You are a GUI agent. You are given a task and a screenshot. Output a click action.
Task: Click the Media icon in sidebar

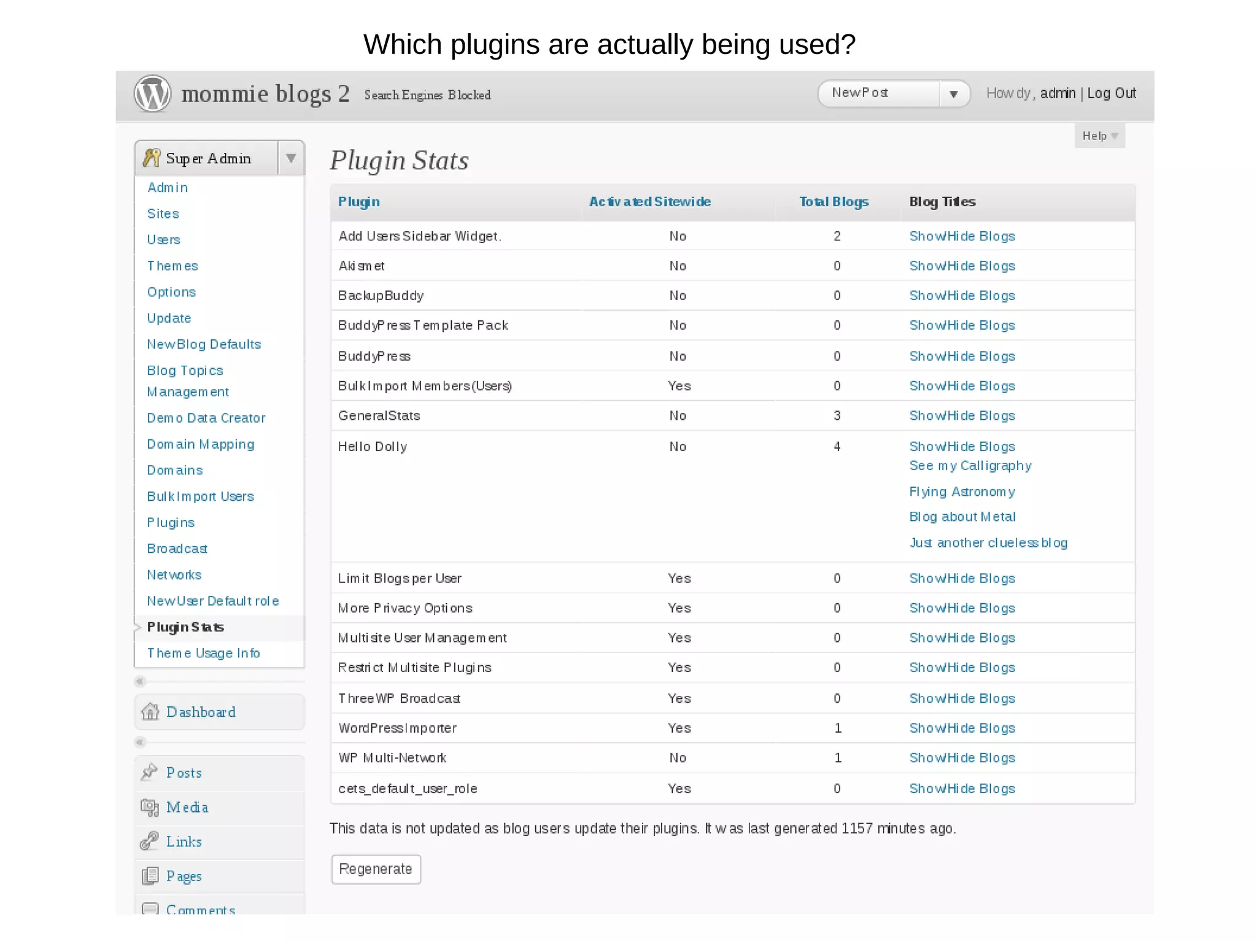[150, 807]
